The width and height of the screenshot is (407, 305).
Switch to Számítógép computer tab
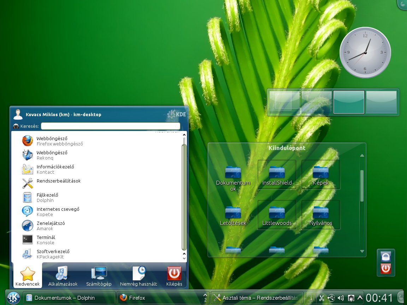click(x=99, y=276)
